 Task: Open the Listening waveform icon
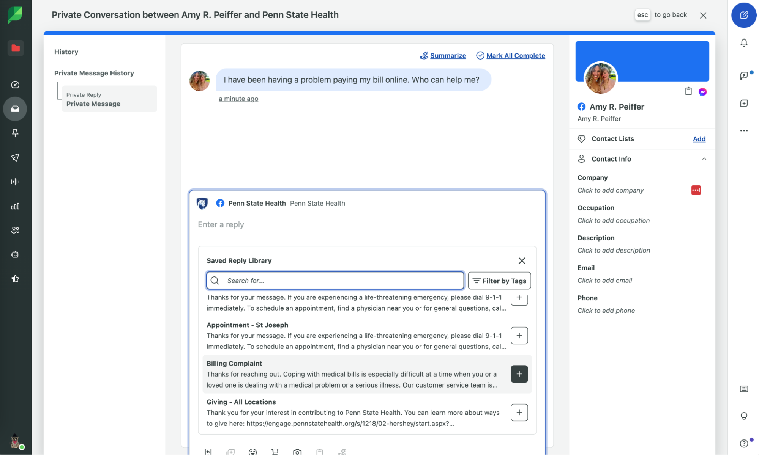15,182
